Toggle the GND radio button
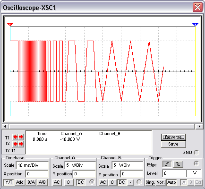Viewport: 205px width, 189px height. point(196,153)
